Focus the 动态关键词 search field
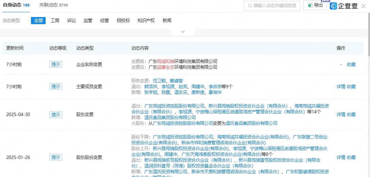370x177 pixels. 272,6
